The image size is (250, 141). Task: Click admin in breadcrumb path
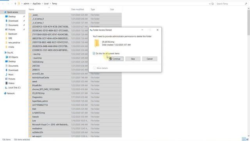[x=26, y=4]
